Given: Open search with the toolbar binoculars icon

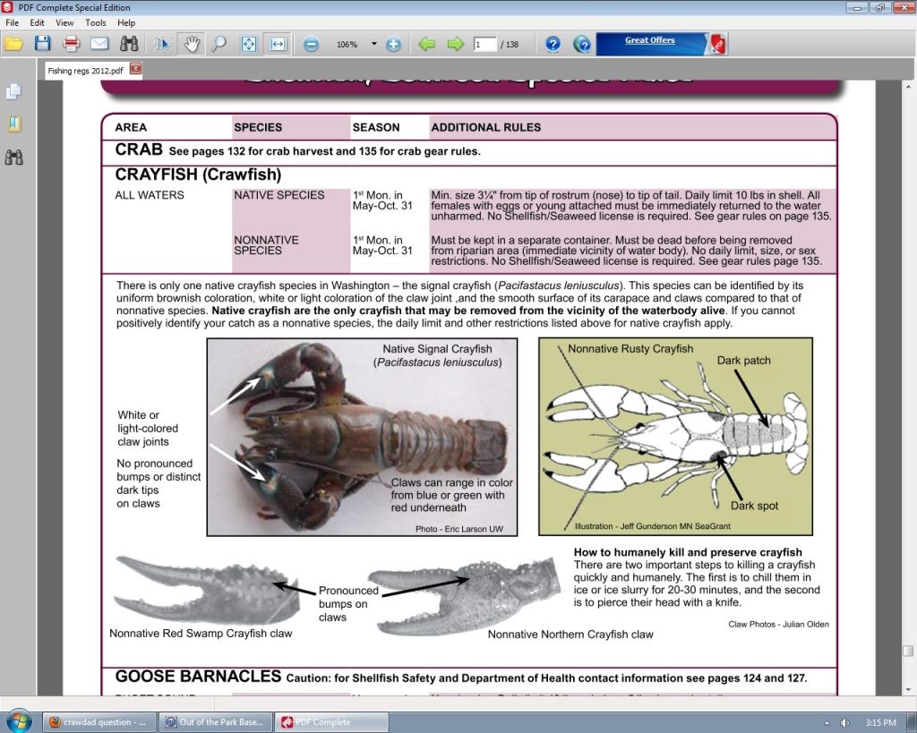Looking at the screenshot, I should point(129,44).
